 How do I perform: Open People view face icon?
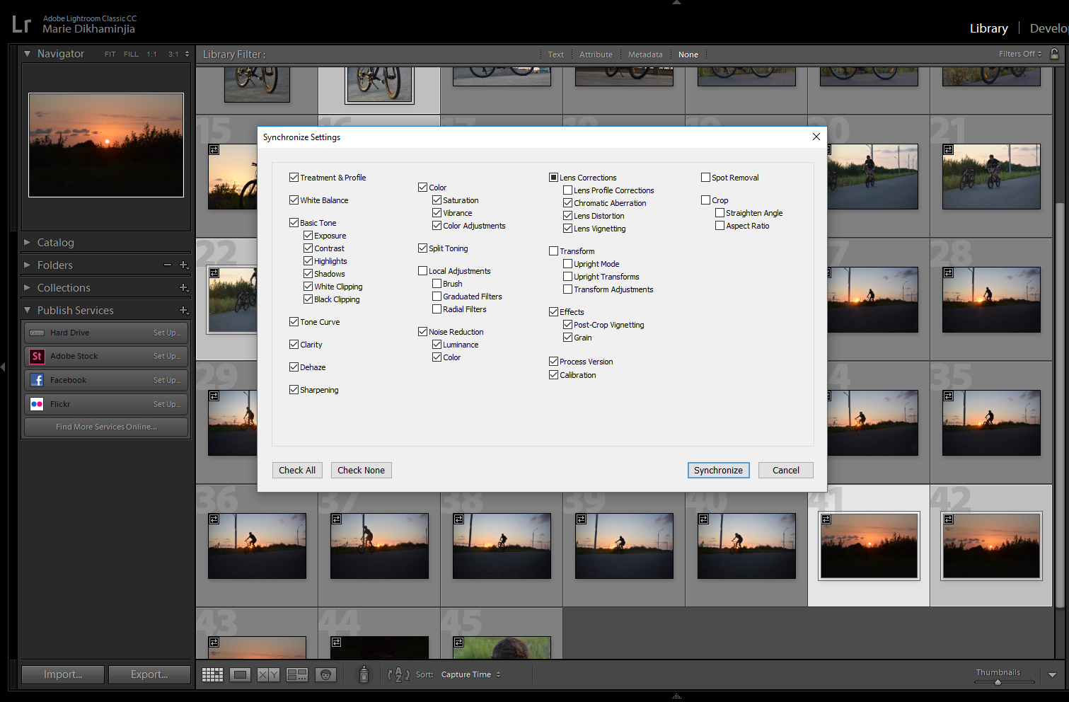[325, 674]
